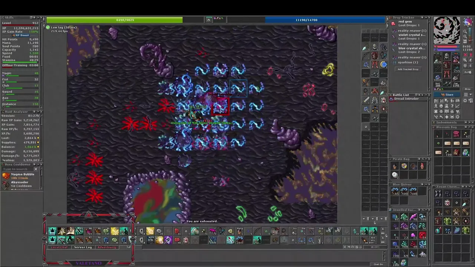Screen dimensions: 475x267
Task: Clear the boss cooldown search field
Action: point(36,169)
